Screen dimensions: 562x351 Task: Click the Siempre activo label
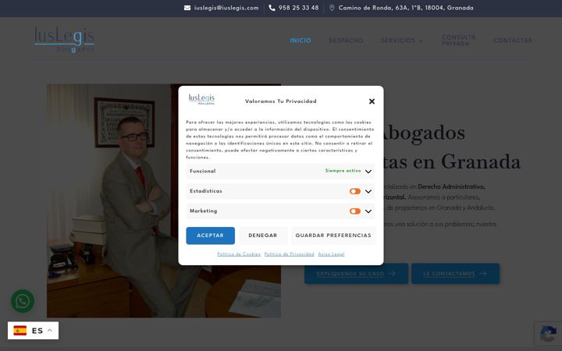click(x=343, y=171)
